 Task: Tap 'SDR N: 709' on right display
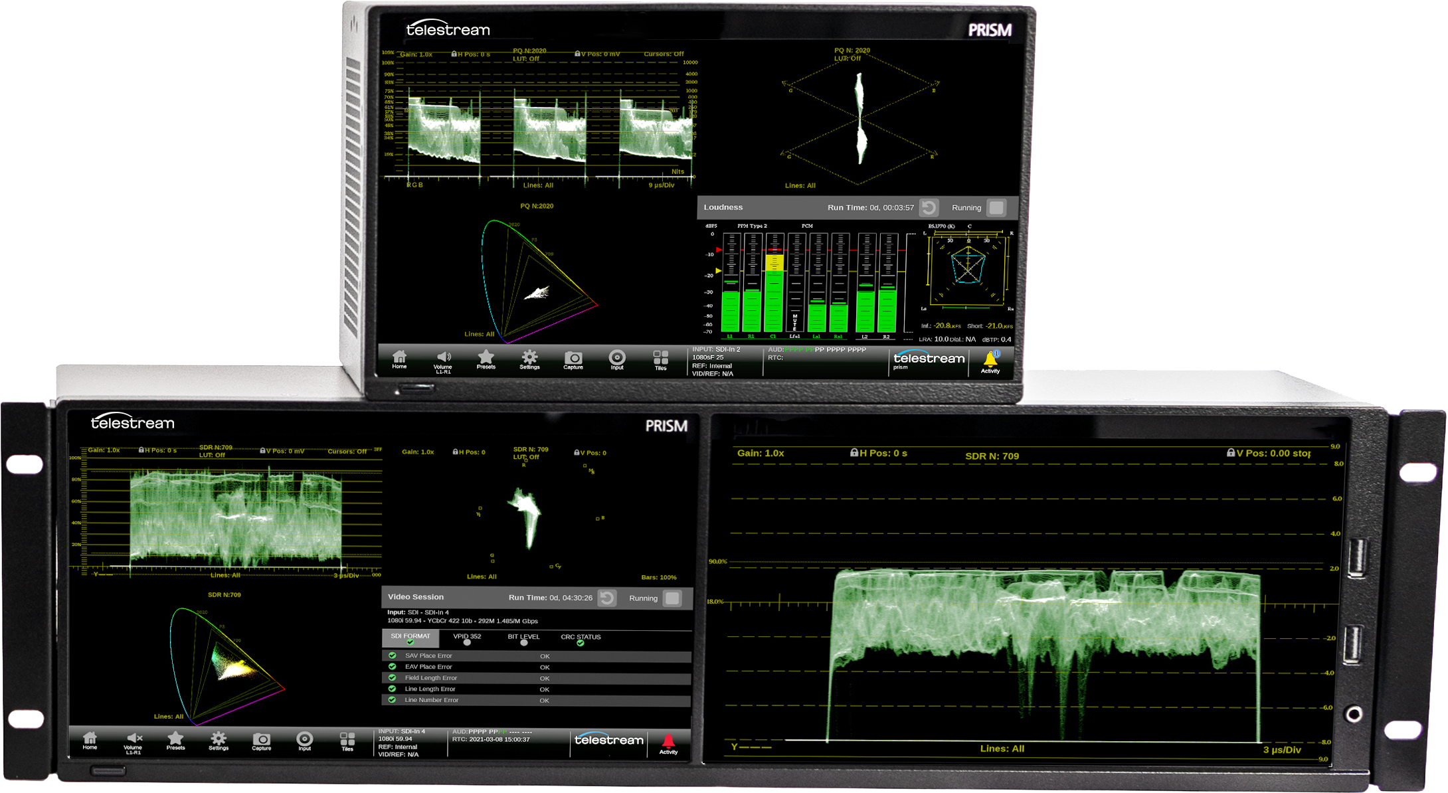click(992, 456)
